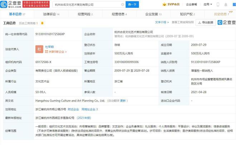Open the 应用 dropdown menu
The image size is (236, 145).
click(207, 4)
